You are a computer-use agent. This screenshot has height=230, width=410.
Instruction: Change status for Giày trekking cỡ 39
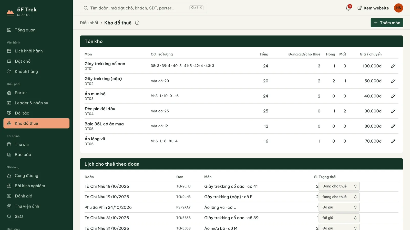coord(339,218)
